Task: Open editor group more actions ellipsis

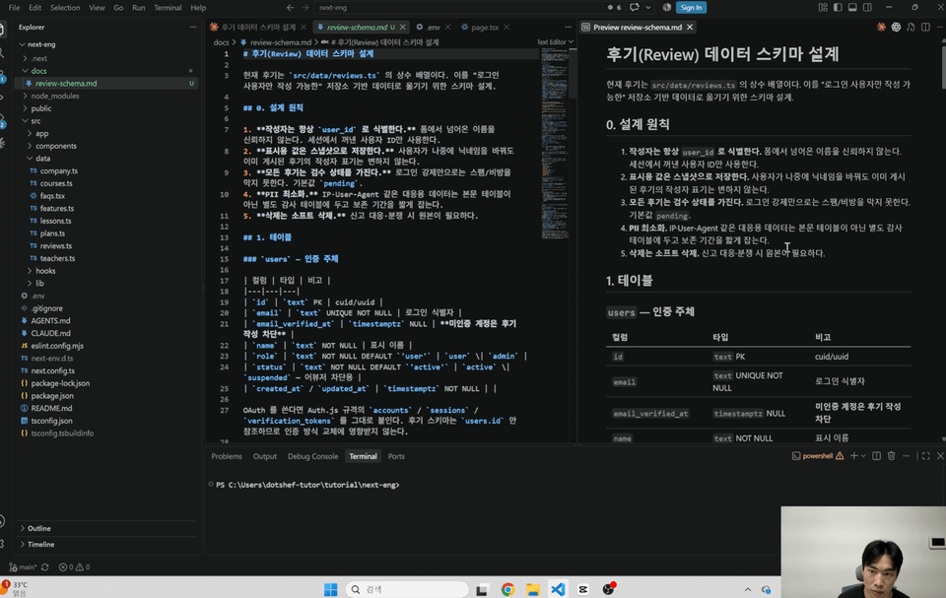Action: pyautogui.click(x=568, y=28)
